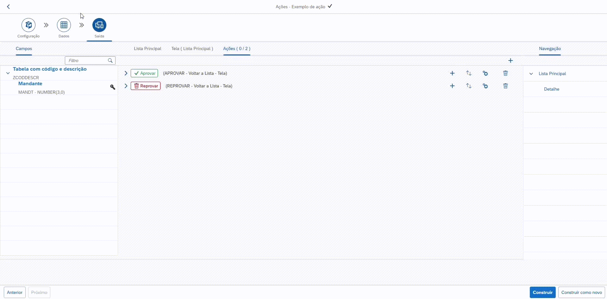607x299 pixels.
Task: Expand the Aprovar action row
Action: 126,73
